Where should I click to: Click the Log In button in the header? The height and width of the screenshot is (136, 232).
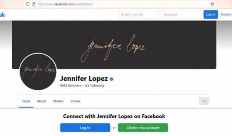click(211, 14)
